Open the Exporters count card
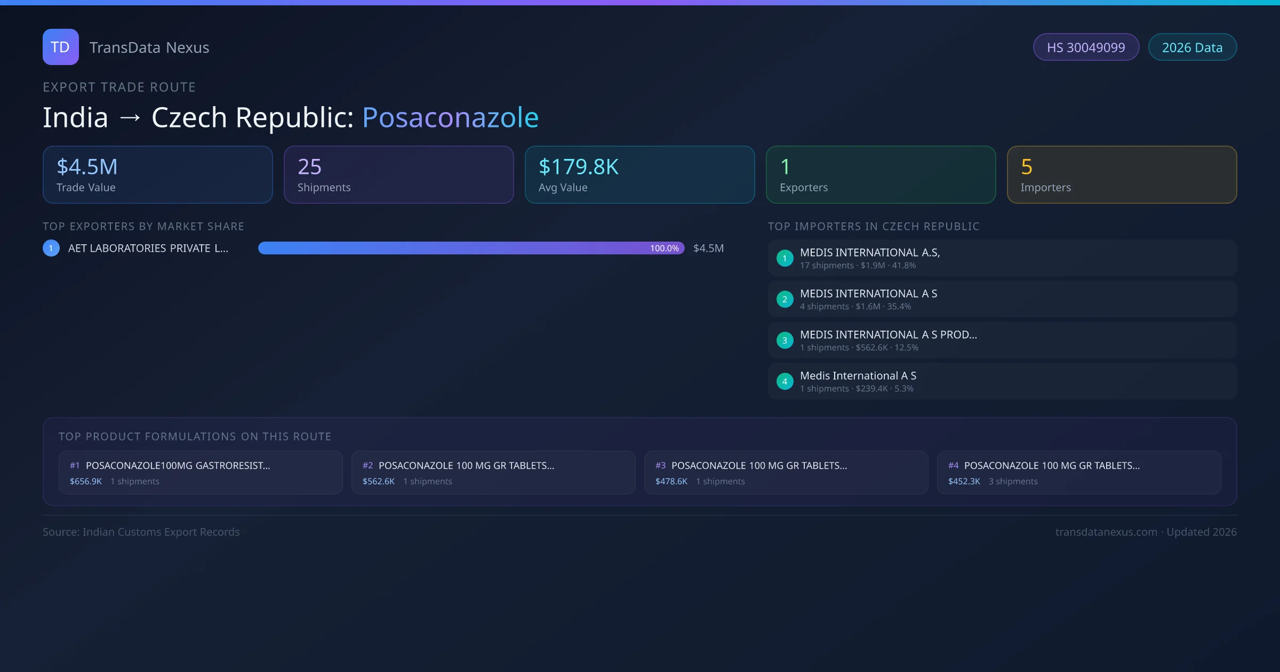This screenshot has width=1280, height=672. coord(881,175)
